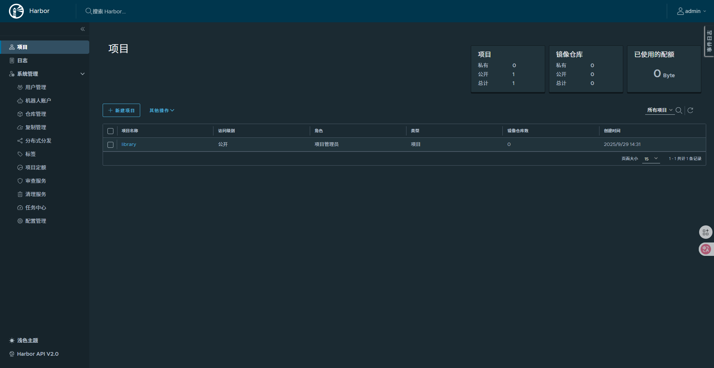Open the admin user menu
Viewport: 714px width, 368px height.
coord(691,11)
